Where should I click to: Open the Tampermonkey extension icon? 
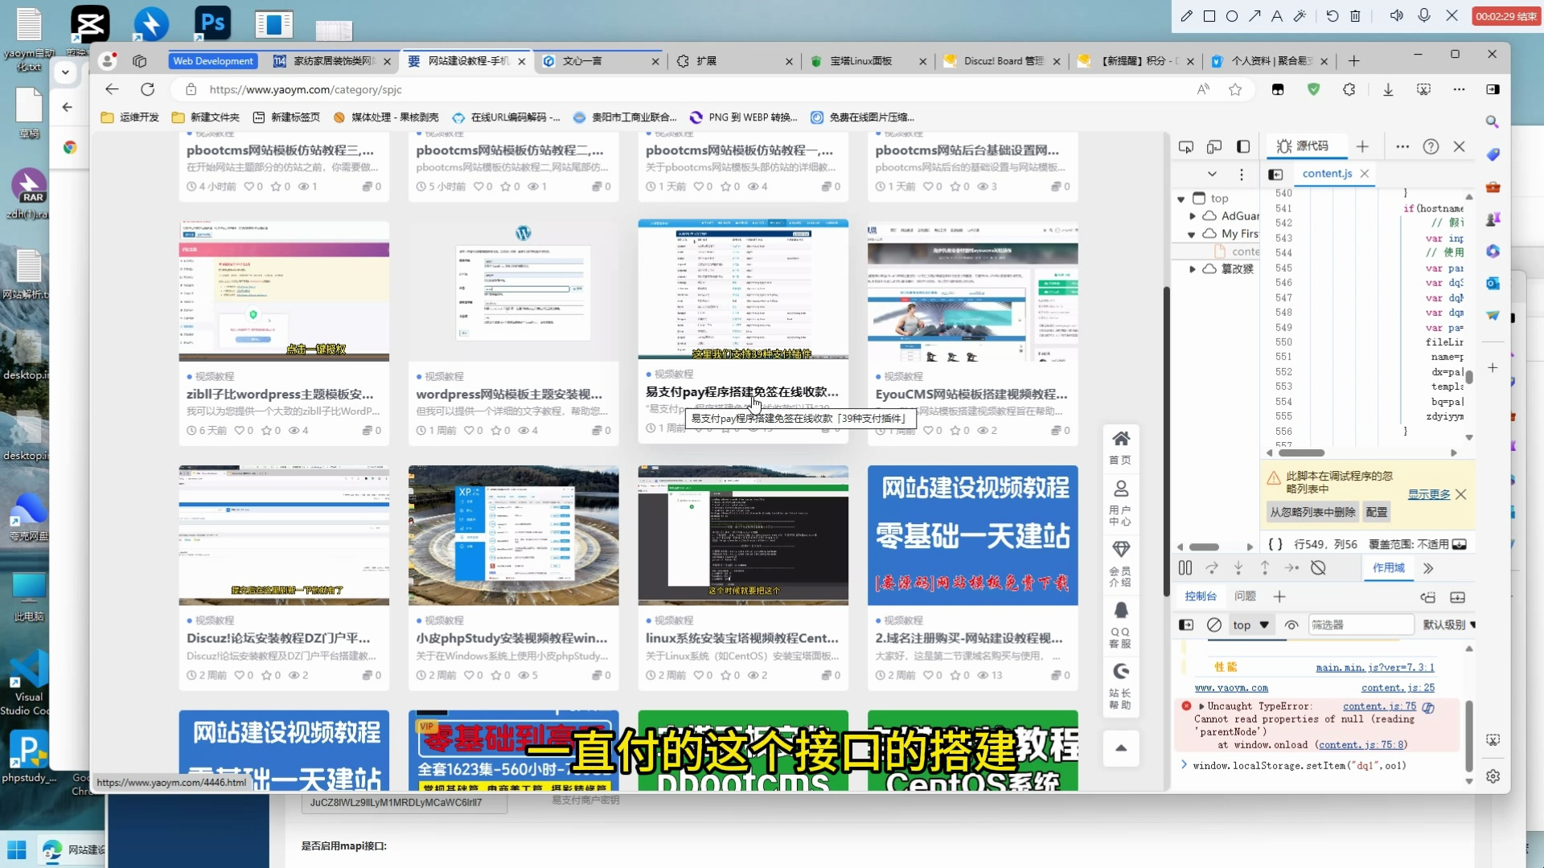[x=1278, y=89]
